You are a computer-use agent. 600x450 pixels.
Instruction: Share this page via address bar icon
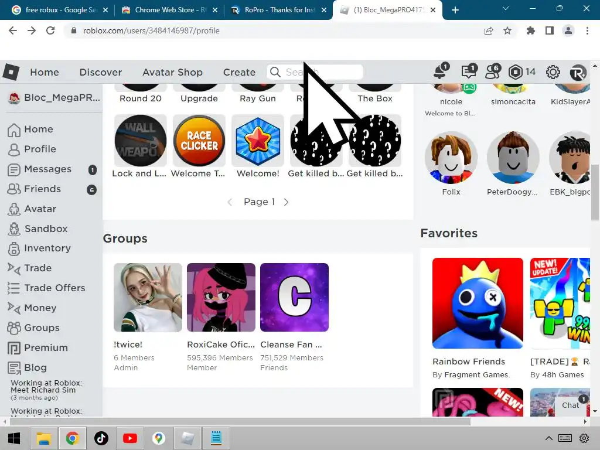489,30
